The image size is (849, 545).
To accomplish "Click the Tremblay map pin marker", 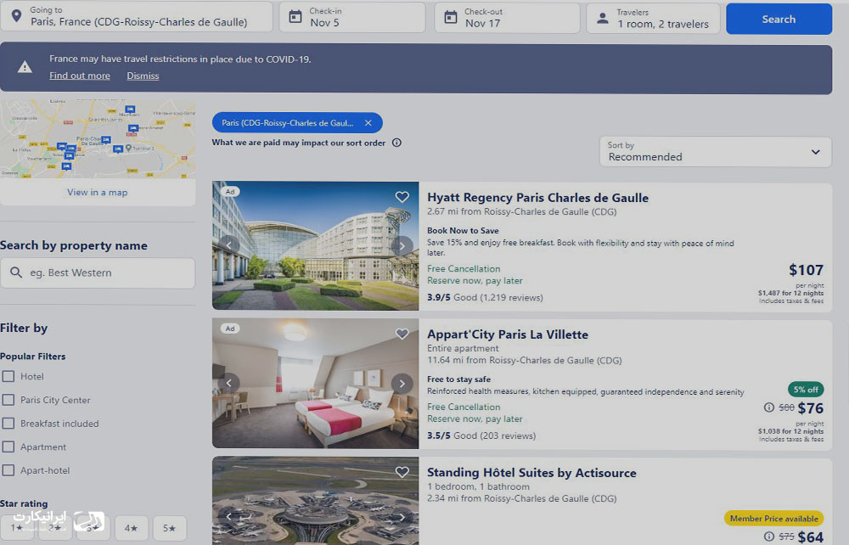I will (128, 148).
